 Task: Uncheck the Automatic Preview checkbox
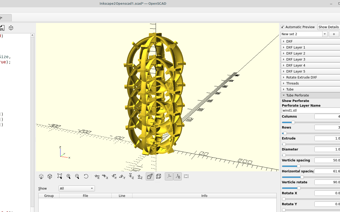tap(282, 27)
